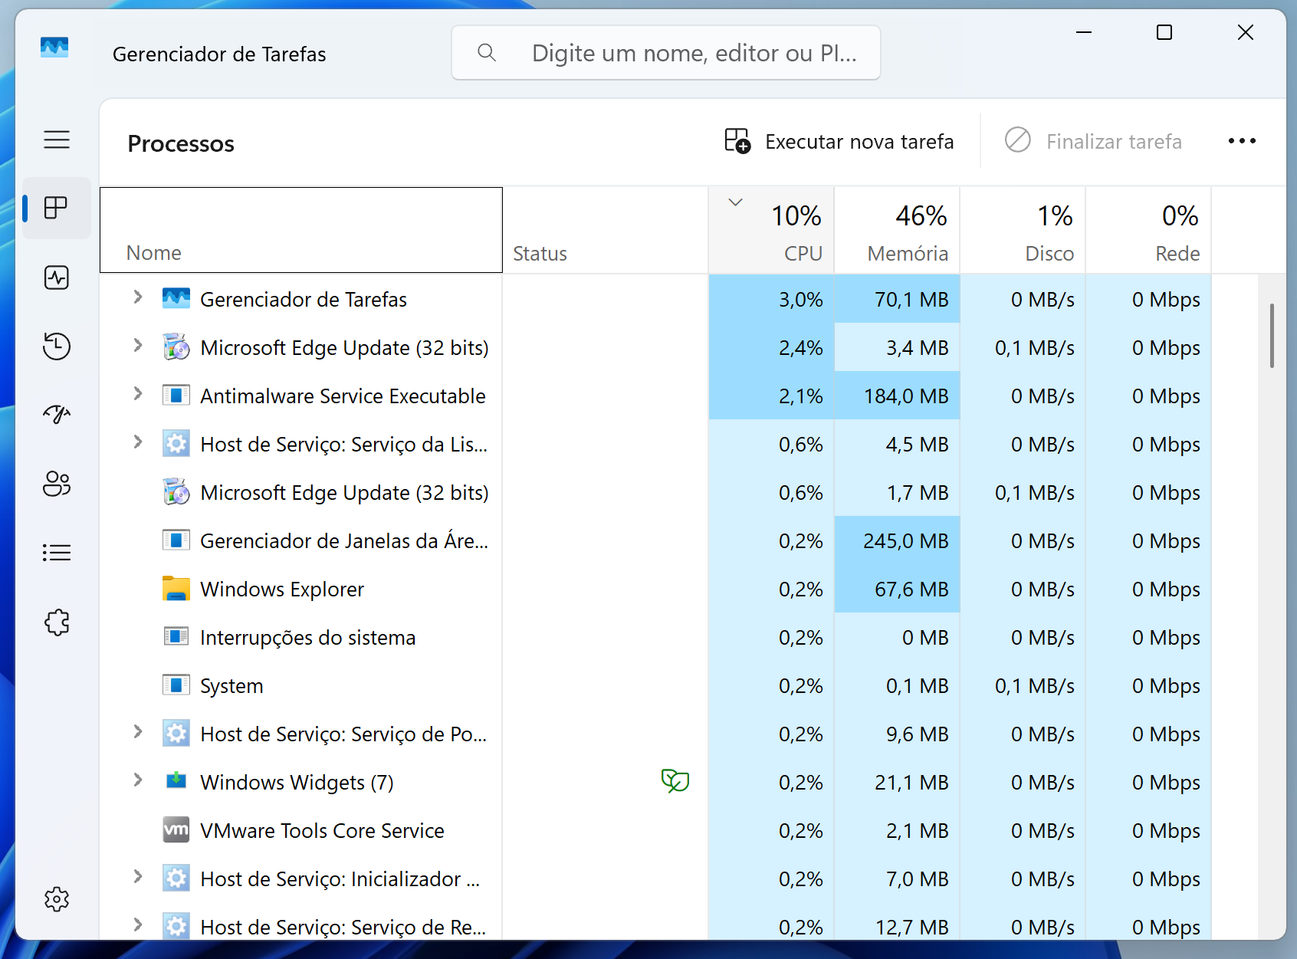Click the 184,0 MB memory cell

[897, 396]
